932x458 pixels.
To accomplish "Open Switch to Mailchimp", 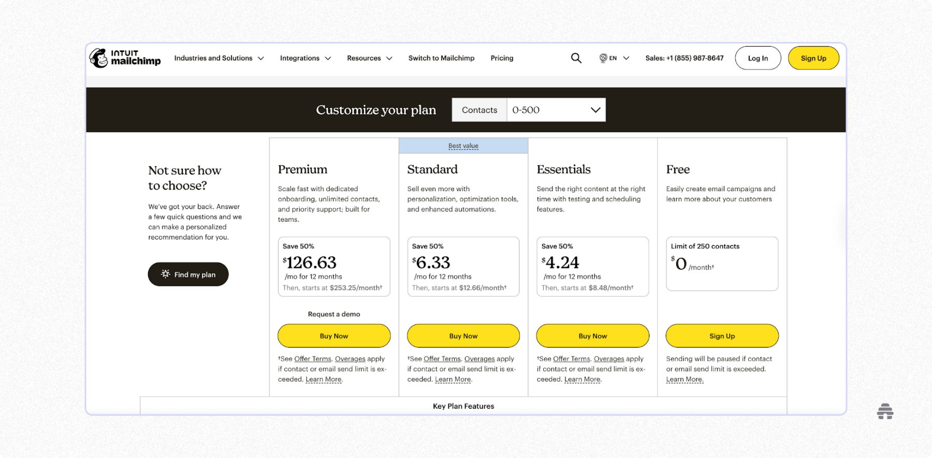I will point(441,58).
